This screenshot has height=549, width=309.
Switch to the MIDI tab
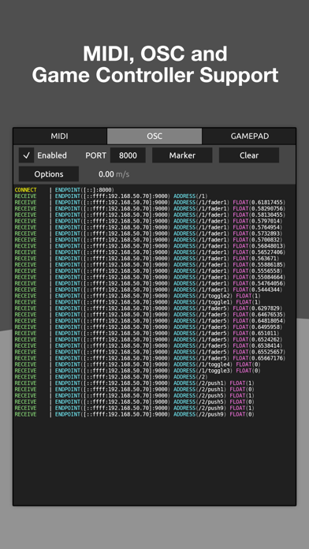(60, 136)
